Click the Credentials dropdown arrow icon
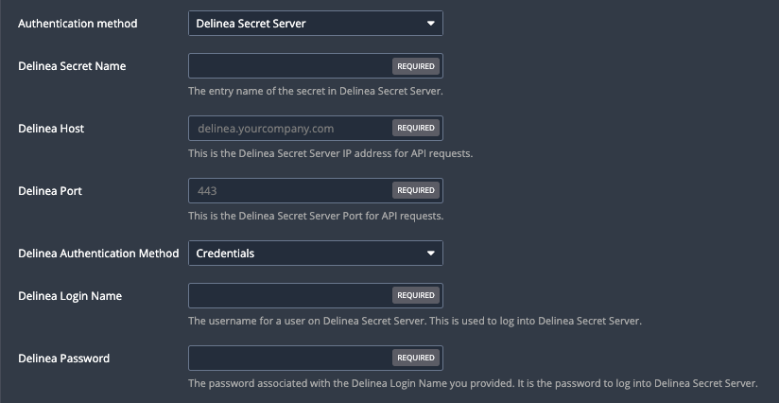This screenshot has height=403, width=779. pyautogui.click(x=431, y=253)
